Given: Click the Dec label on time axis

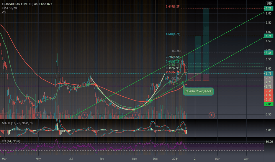Looking at the screenshot, I should point(155,159).
